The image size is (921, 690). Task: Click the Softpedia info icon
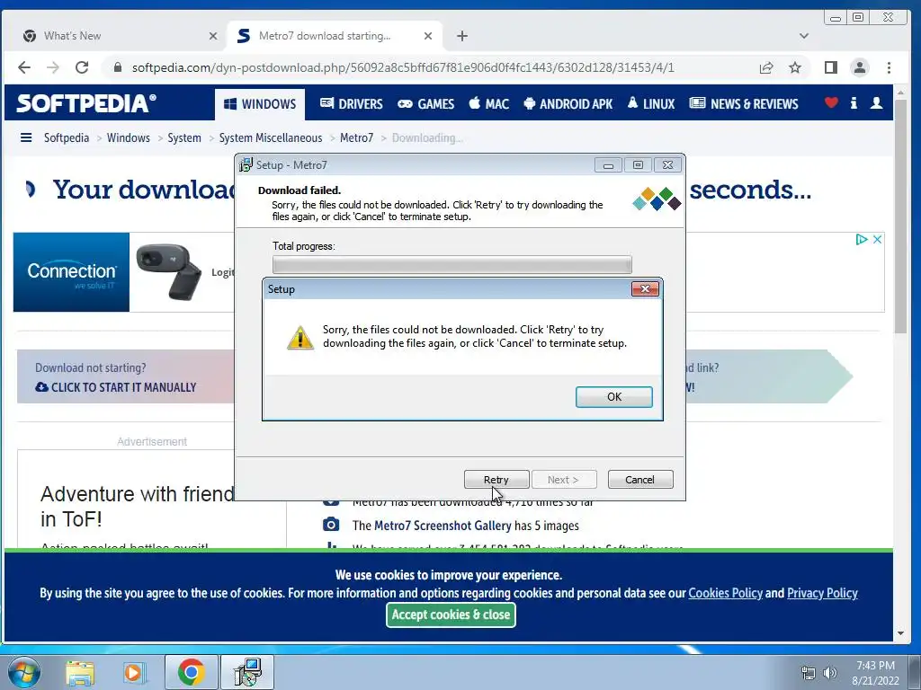(x=854, y=103)
